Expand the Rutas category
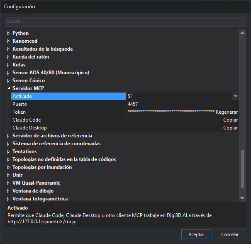The image size is (251, 244). (x=8, y=65)
